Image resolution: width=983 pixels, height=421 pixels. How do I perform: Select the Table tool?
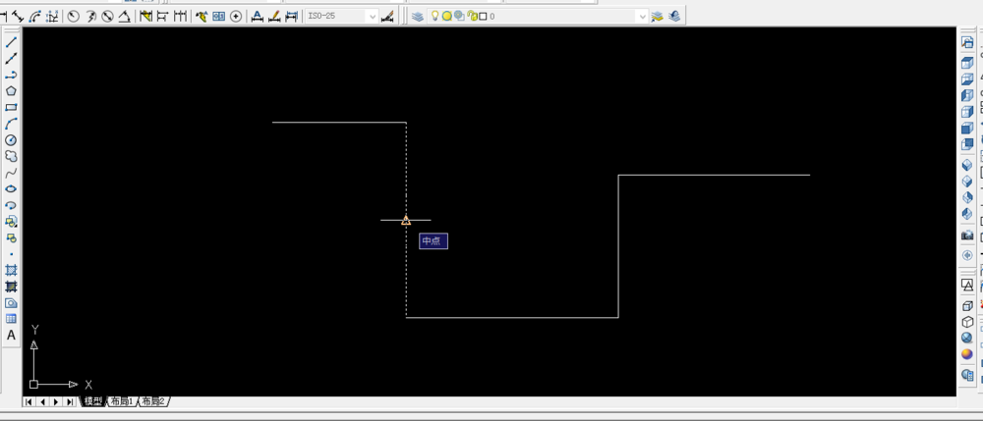(11, 319)
